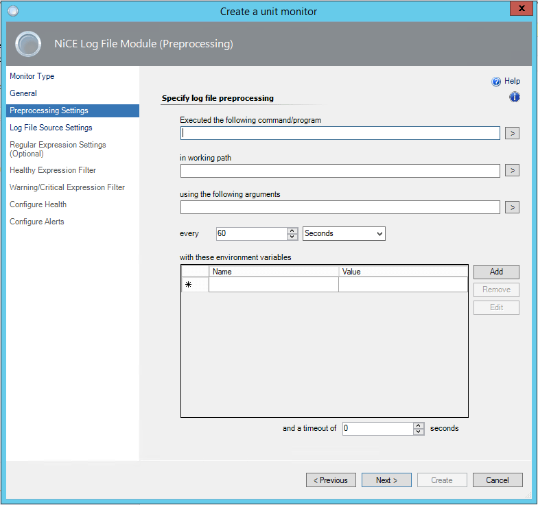
Task: Go to General step
Action: [23, 93]
